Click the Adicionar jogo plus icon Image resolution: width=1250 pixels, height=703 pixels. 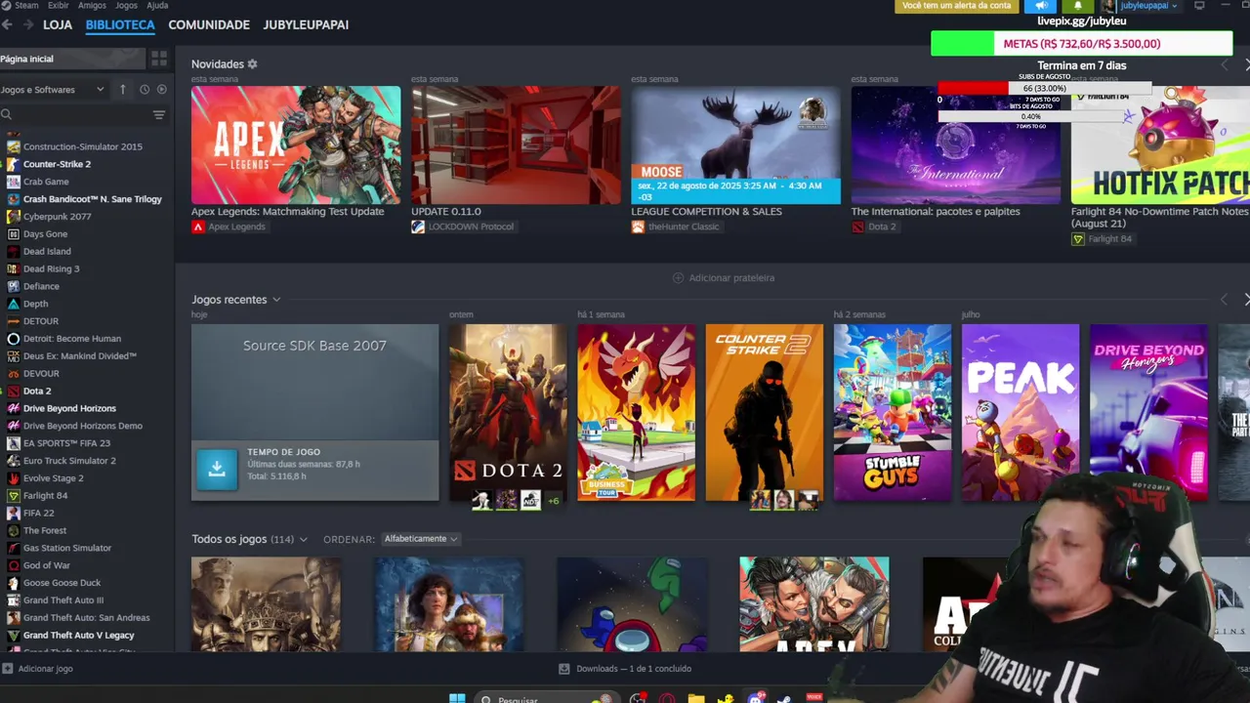pos(7,669)
